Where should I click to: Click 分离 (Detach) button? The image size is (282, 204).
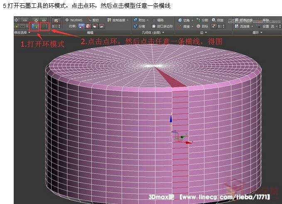point(139,26)
